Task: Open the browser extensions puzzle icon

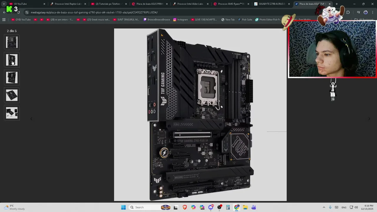Action: point(348,12)
